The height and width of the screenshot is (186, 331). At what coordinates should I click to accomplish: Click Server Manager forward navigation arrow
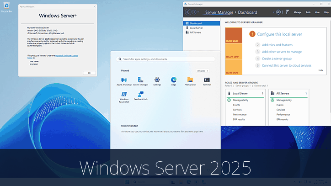[x=194, y=12]
